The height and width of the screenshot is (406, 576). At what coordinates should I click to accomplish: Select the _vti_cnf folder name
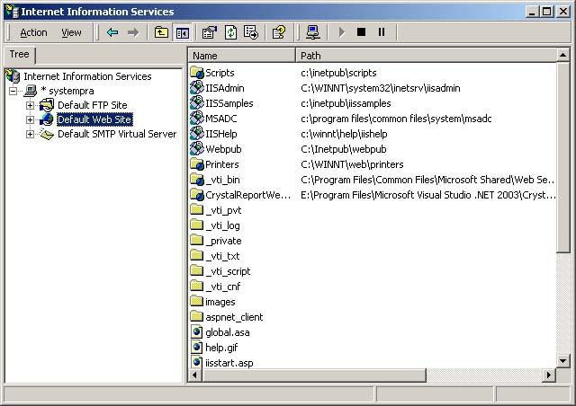pos(223,287)
